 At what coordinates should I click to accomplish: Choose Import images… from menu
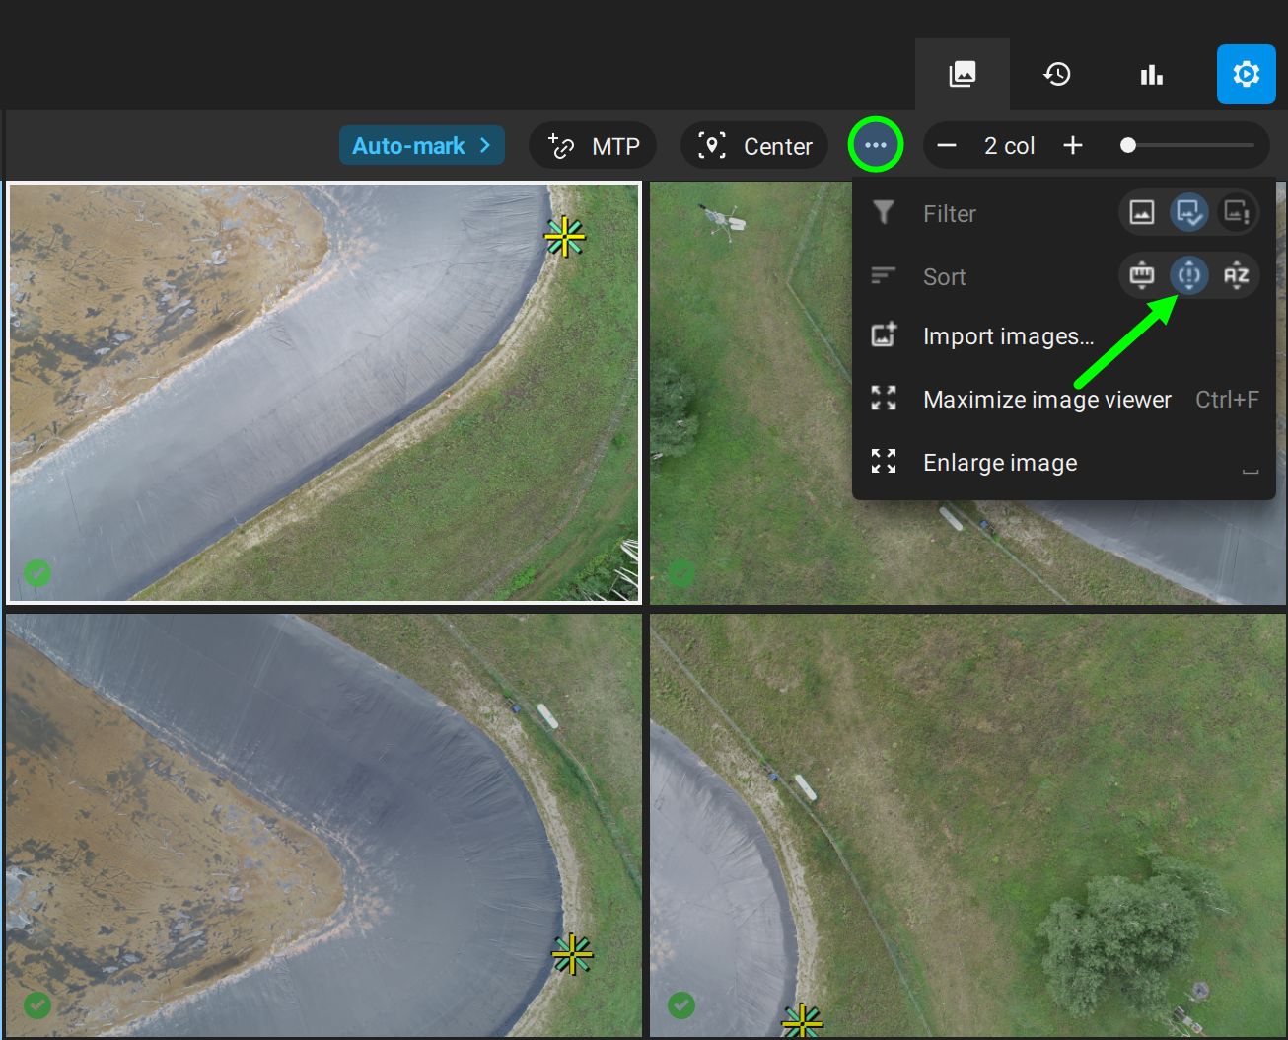tap(1008, 336)
